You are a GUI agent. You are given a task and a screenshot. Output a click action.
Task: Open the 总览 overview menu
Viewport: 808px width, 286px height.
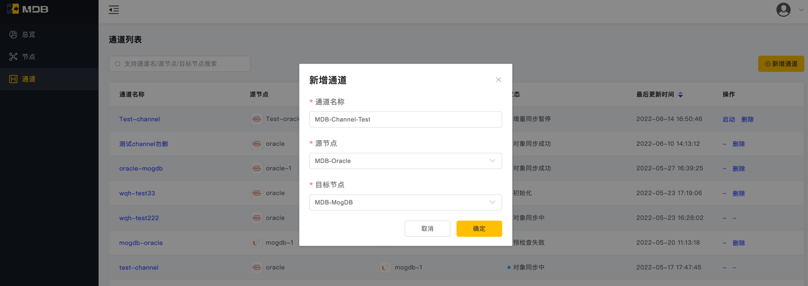point(49,34)
